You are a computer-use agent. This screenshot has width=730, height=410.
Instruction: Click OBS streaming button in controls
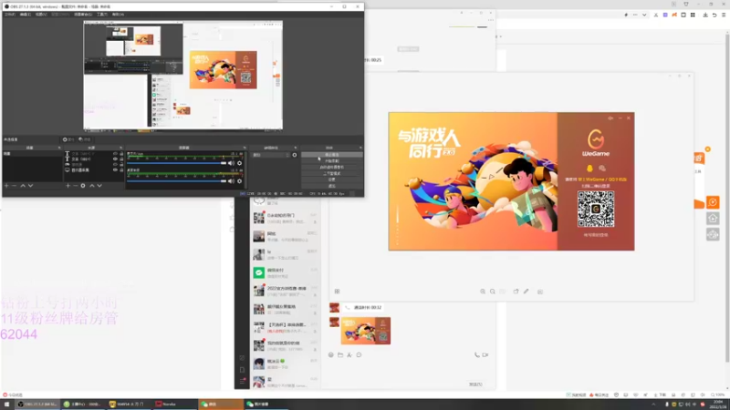click(x=332, y=155)
